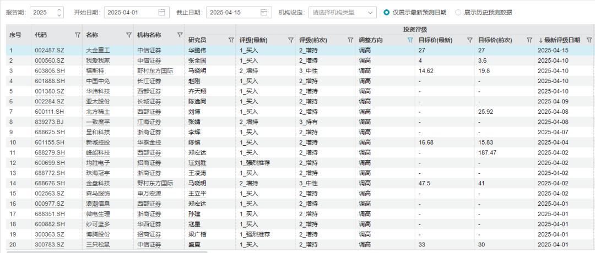Filter the 目标价(最新) column
Viewport: 595px width, 253px height.
(469, 40)
